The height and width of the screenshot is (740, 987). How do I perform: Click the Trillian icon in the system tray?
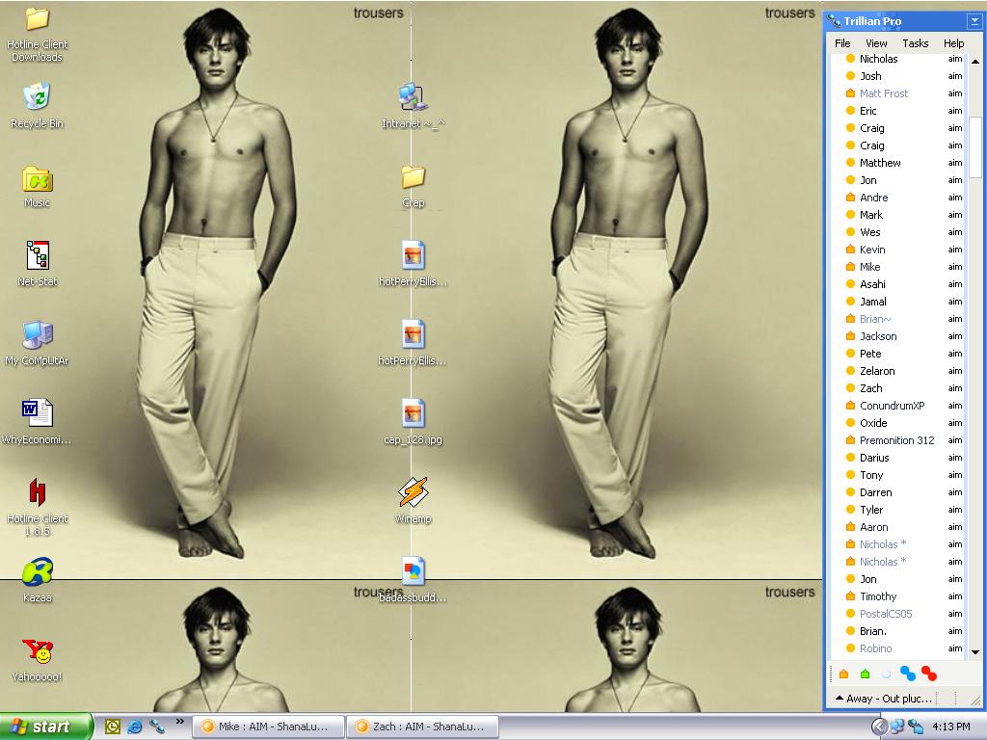click(916, 727)
